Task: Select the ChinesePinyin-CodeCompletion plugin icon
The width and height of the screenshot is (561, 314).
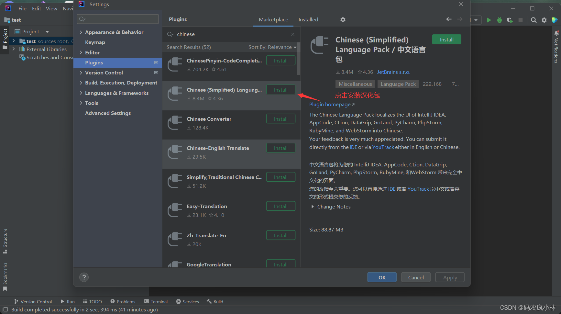Action: click(x=175, y=64)
